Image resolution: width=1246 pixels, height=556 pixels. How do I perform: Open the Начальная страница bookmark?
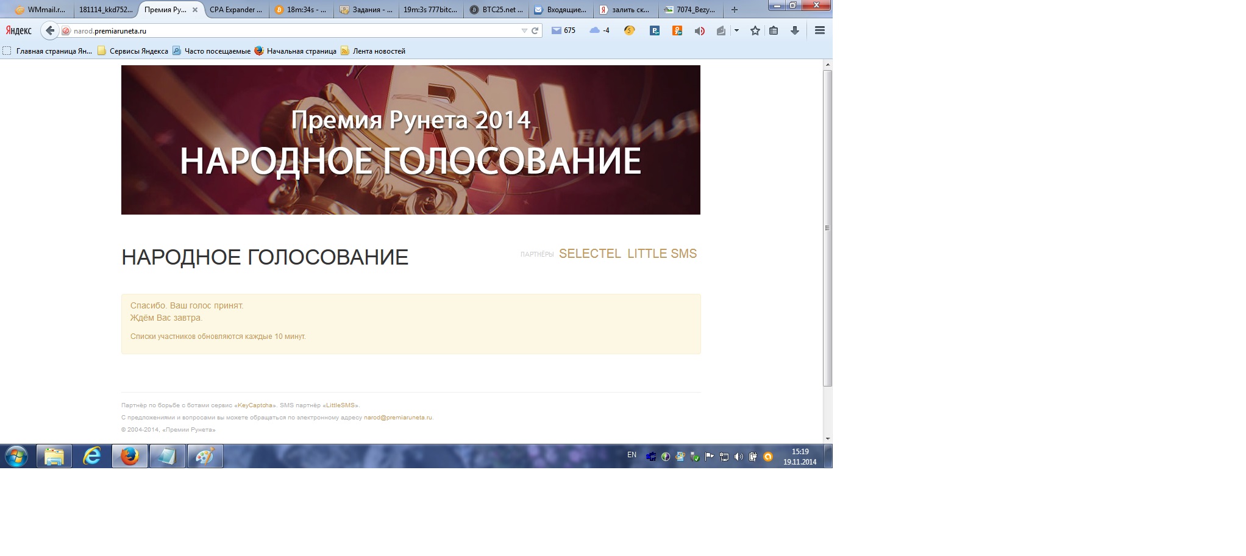click(x=296, y=51)
